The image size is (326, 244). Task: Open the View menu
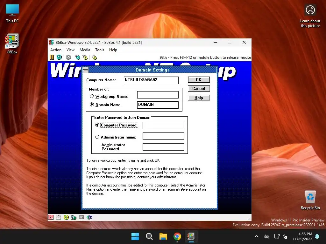pyautogui.click(x=70, y=50)
